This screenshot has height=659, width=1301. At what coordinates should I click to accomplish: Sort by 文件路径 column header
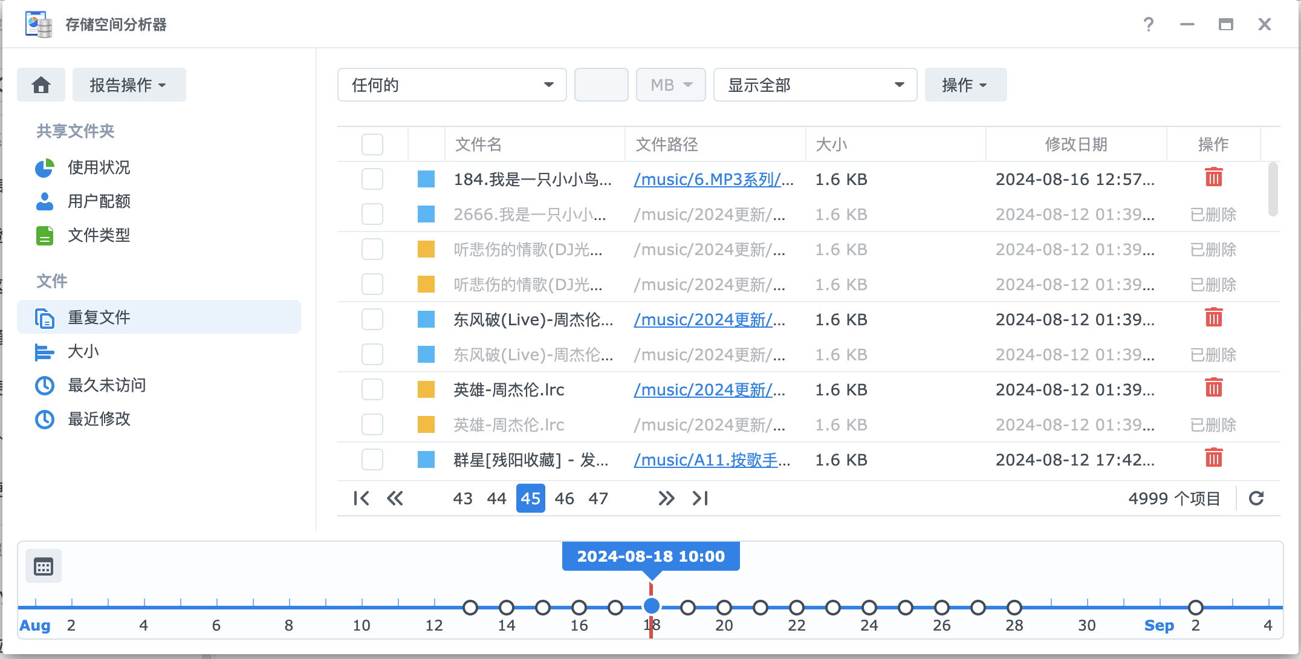click(x=715, y=144)
